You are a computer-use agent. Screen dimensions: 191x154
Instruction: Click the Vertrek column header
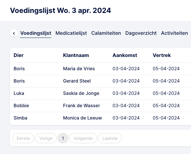point(162,55)
